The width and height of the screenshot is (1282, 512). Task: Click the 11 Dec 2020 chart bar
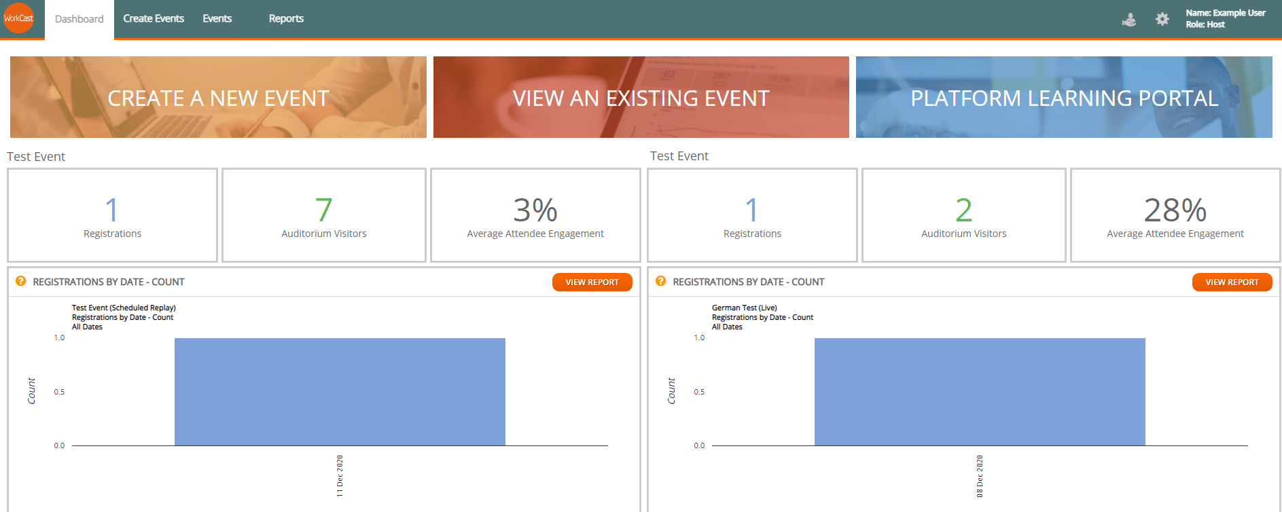pyautogui.click(x=340, y=392)
